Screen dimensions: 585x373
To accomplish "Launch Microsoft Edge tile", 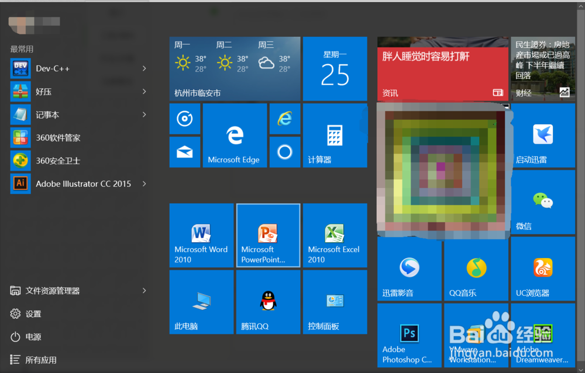I will 235,135.
